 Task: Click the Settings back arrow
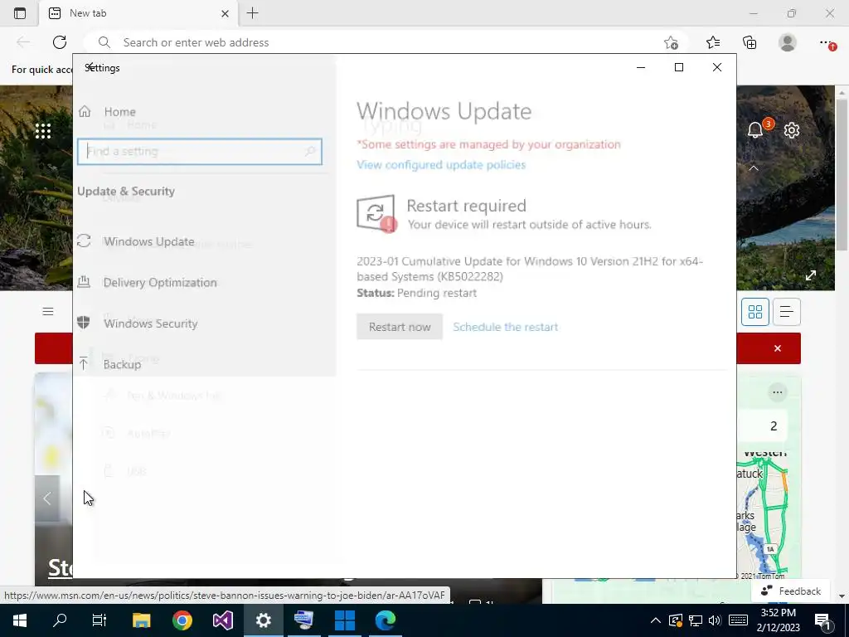[x=91, y=67]
